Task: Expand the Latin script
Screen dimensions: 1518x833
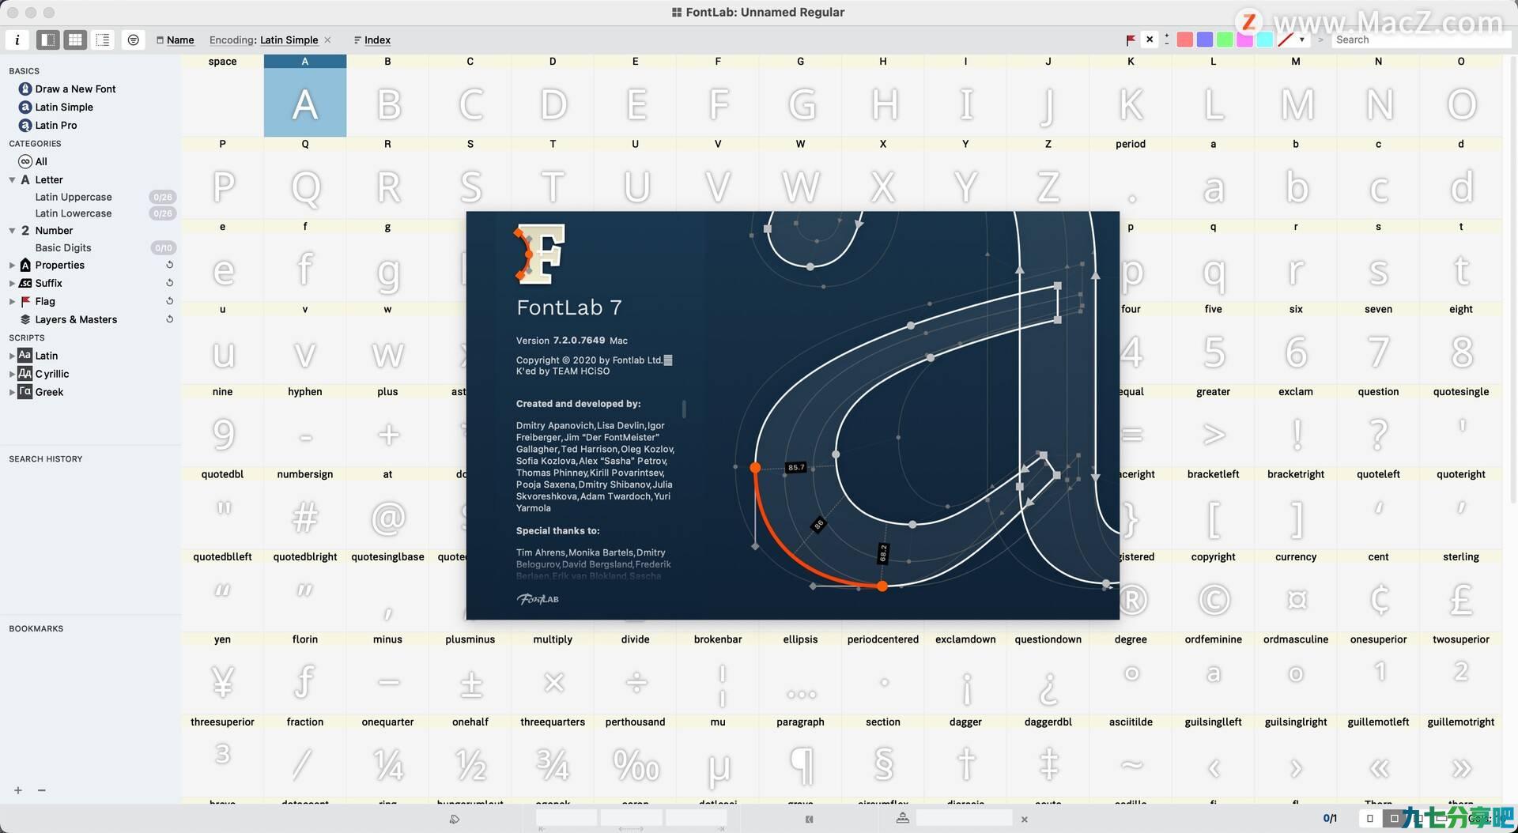Action: [12, 356]
